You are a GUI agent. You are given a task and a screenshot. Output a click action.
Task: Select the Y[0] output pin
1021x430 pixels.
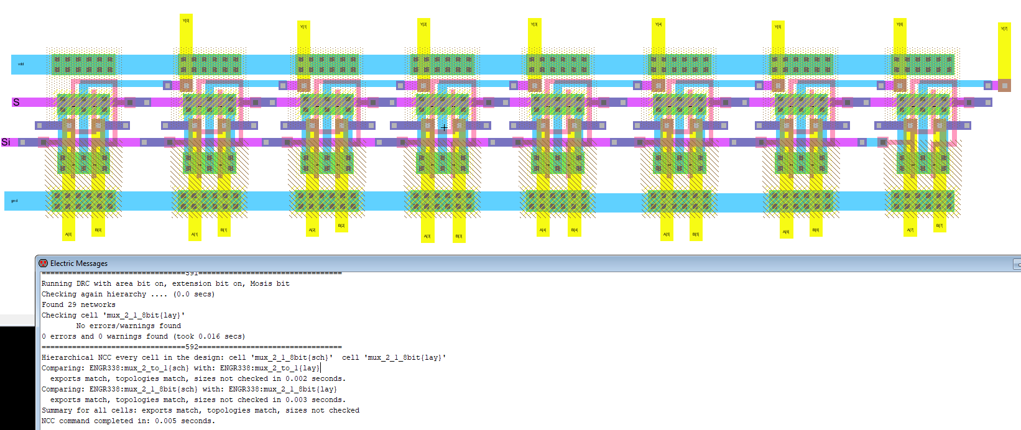pyautogui.click(x=186, y=21)
